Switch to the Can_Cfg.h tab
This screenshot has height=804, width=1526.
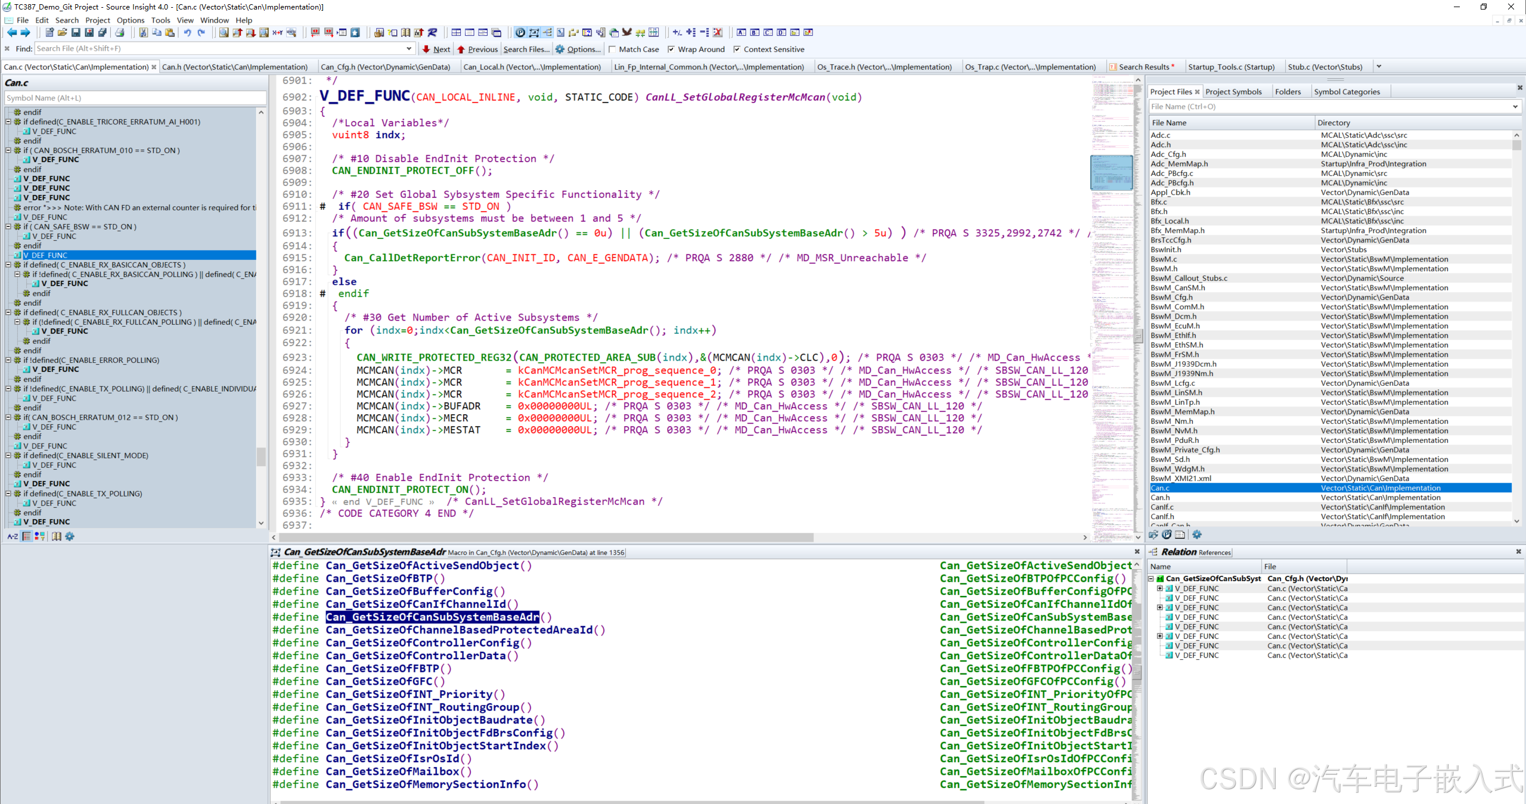tap(386, 67)
